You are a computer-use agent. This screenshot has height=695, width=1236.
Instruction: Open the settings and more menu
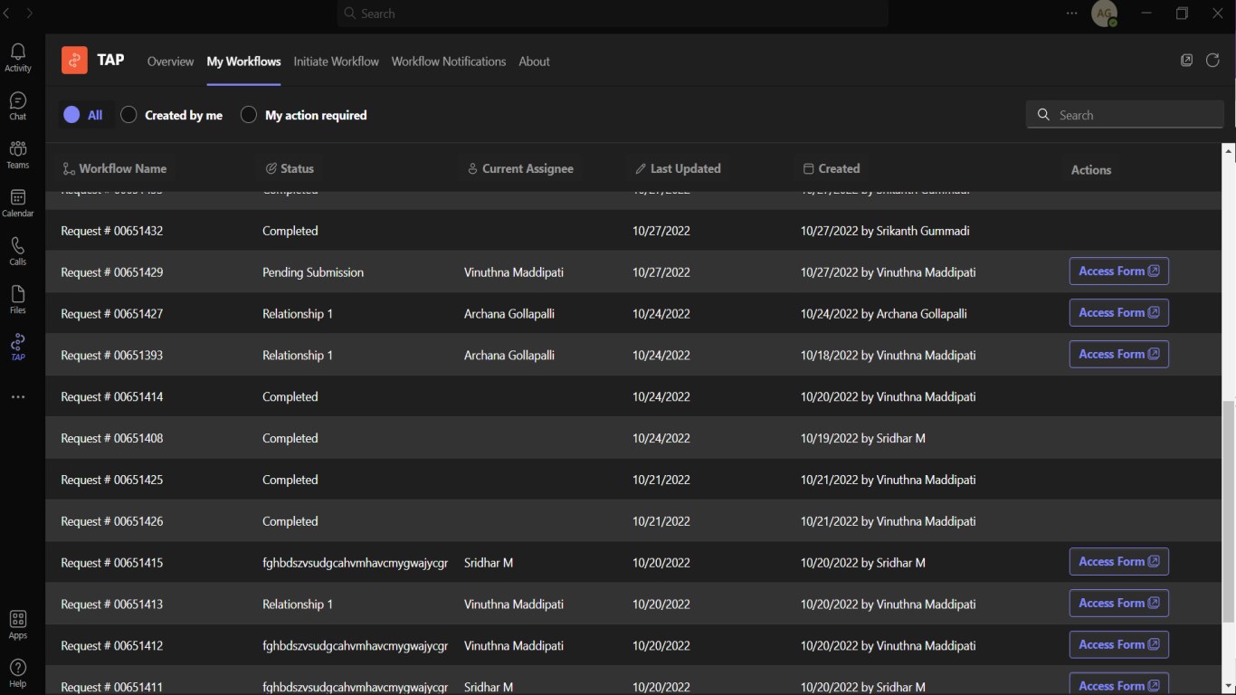pyautogui.click(x=1072, y=14)
